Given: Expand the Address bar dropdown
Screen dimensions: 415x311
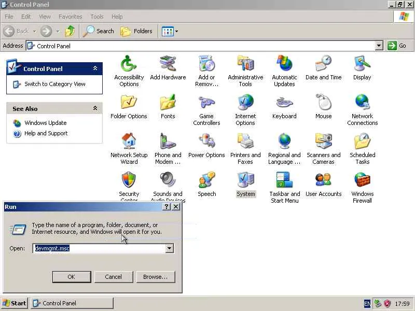Looking at the screenshot, I should [379, 46].
